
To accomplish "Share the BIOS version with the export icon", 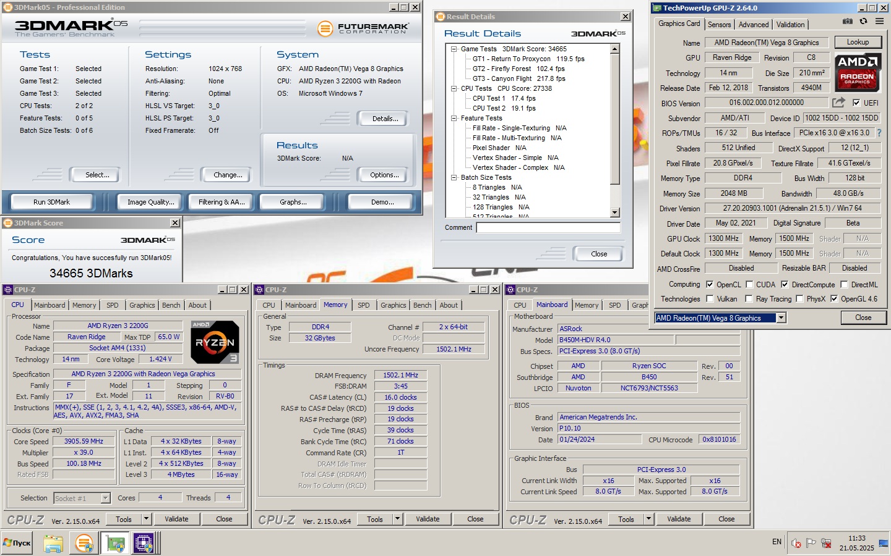I will click(x=838, y=103).
